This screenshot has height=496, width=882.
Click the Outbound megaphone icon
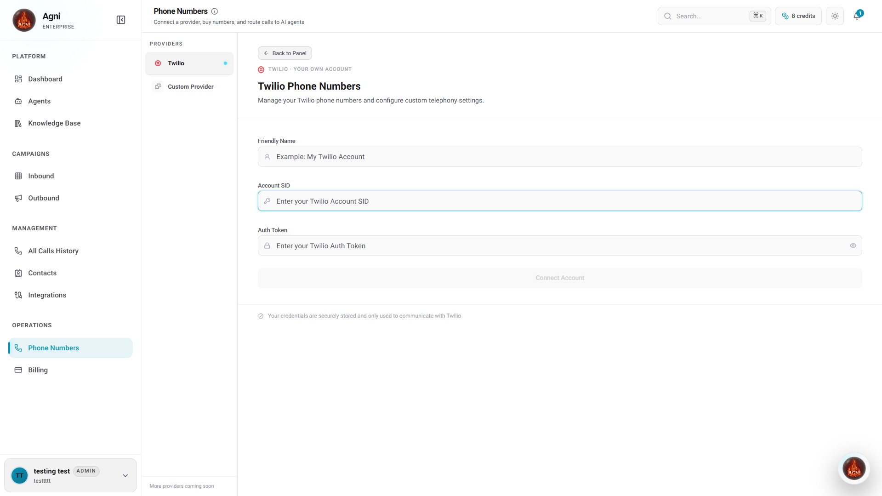[18, 198]
